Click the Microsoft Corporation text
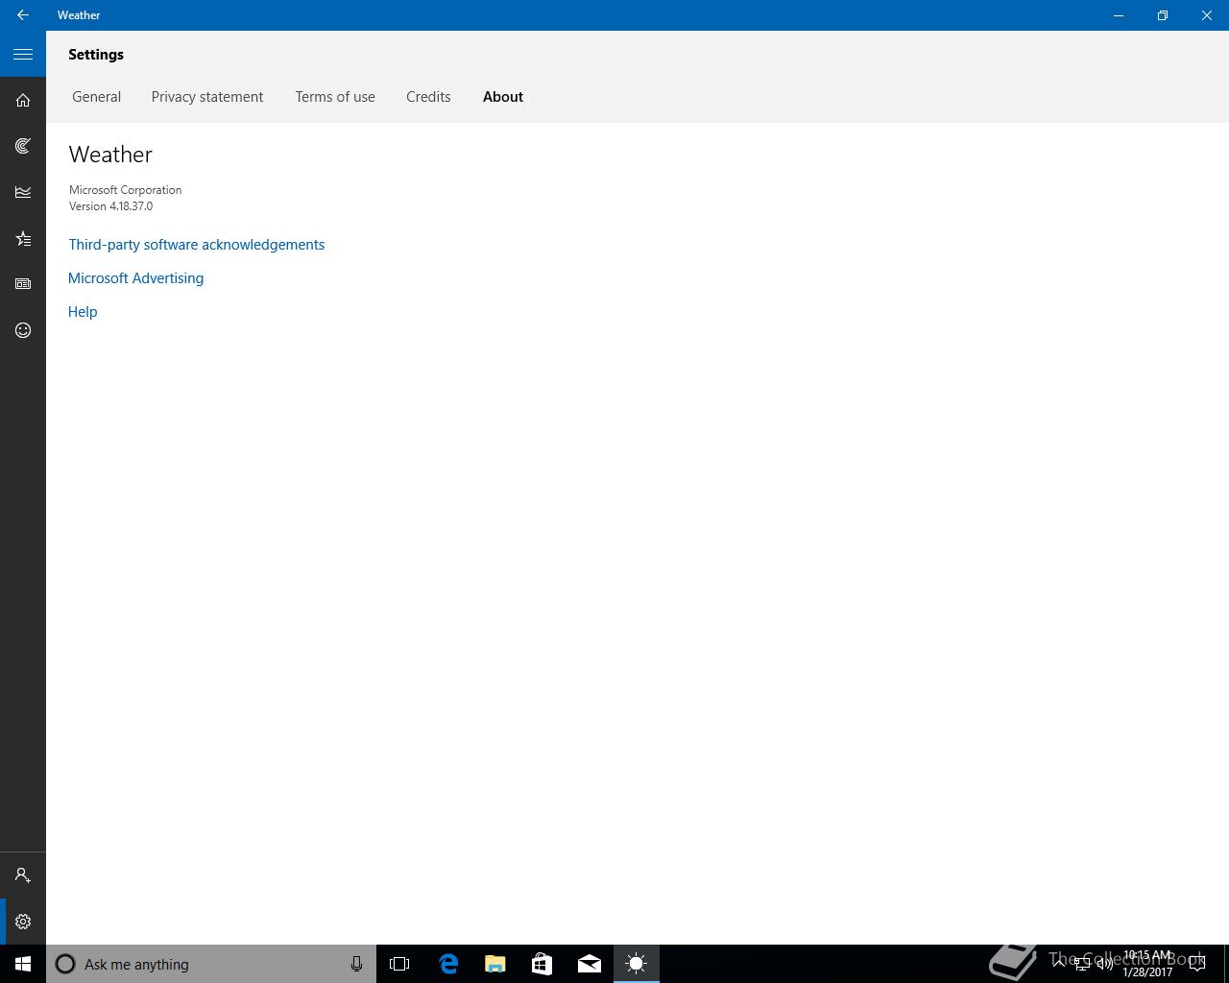Screen dimensions: 1229x983 click(x=126, y=190)
